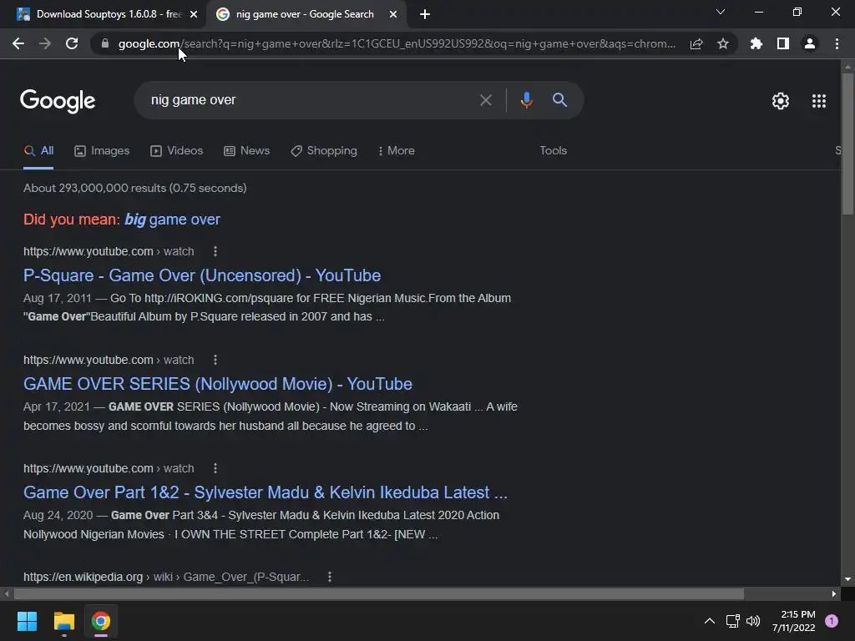855x641 pixels.
Task: Open options for GAME OVER SERIES result
Action: tap(215, 360)
